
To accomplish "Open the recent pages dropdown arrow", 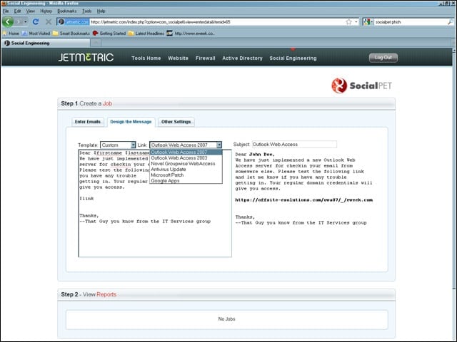I will point(26,22).
